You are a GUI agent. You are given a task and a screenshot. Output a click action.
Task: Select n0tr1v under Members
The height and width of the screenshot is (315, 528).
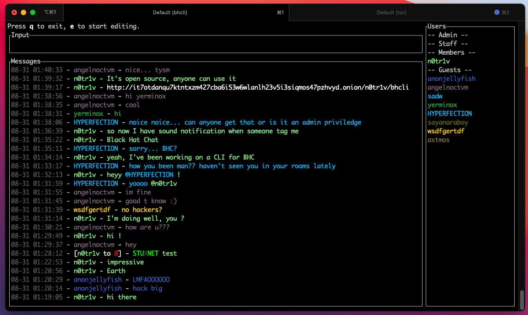[439, 61]
